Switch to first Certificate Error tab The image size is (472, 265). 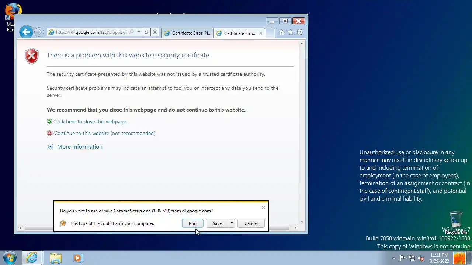[x=187, y=33]
